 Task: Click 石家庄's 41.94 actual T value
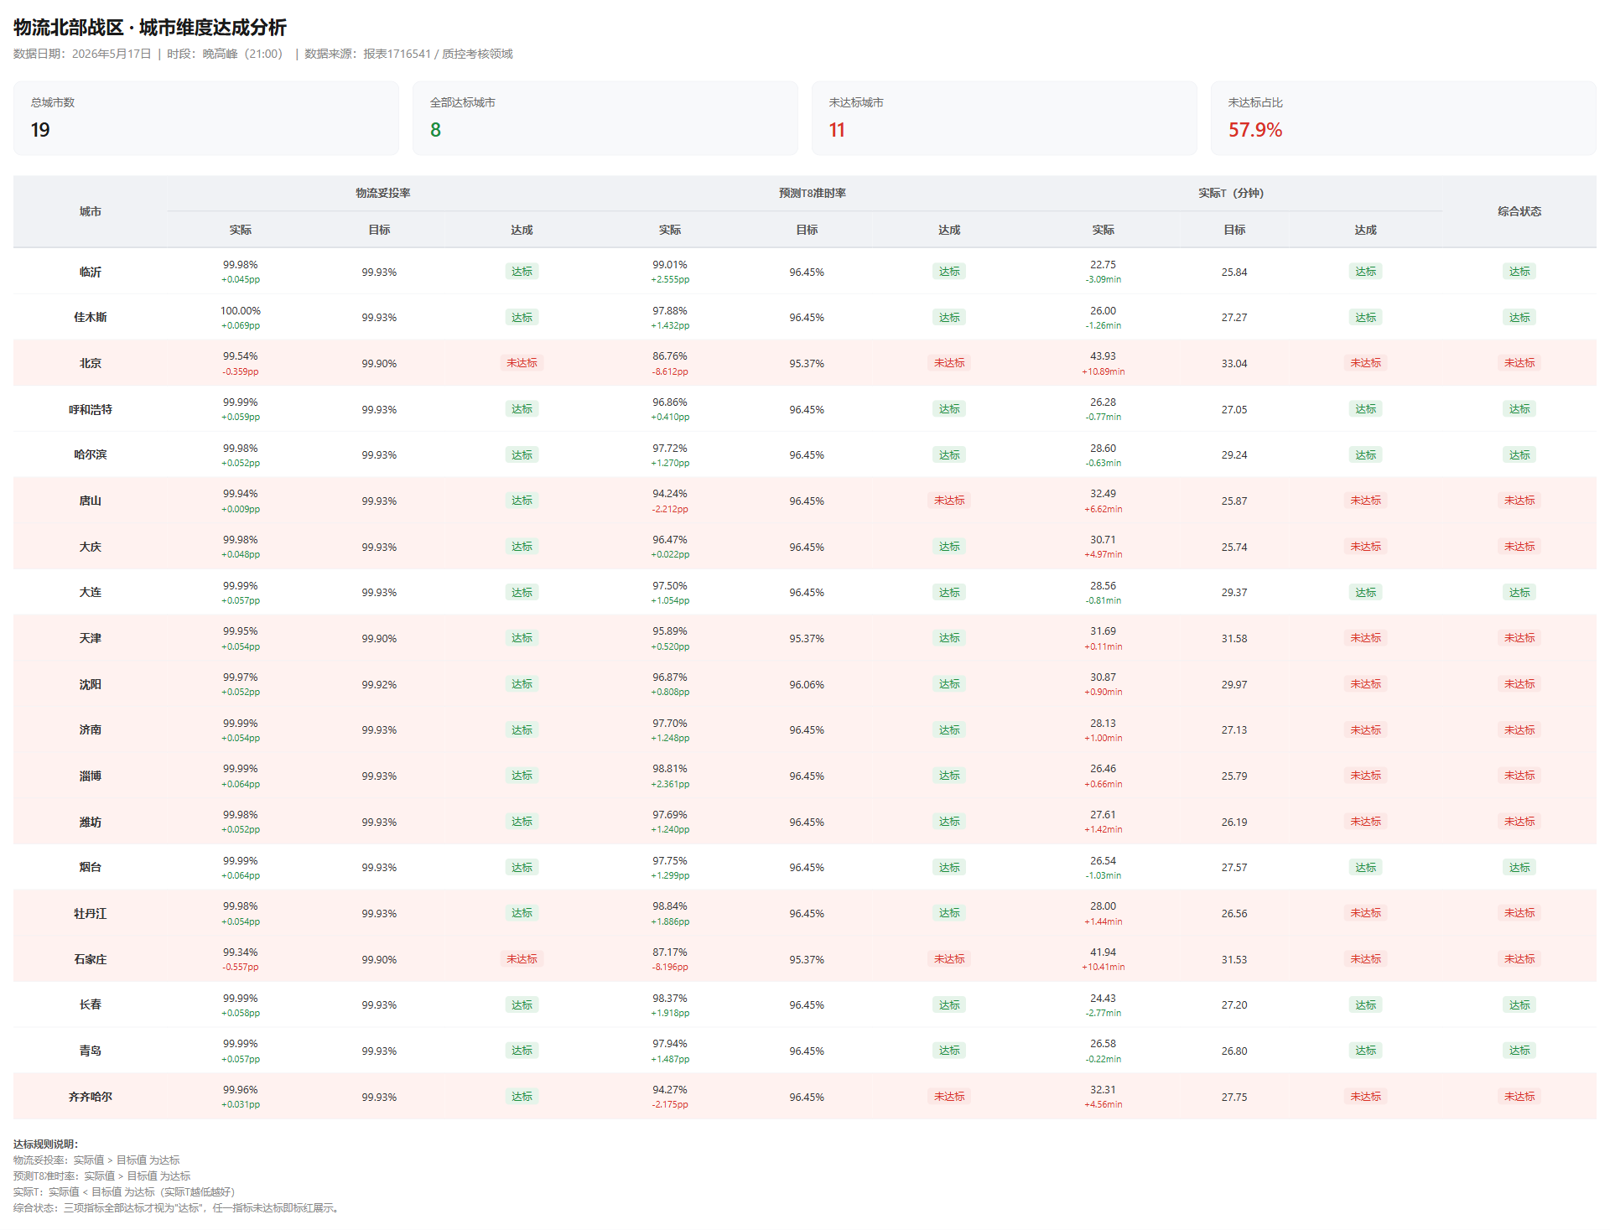tap(1104, 952)
